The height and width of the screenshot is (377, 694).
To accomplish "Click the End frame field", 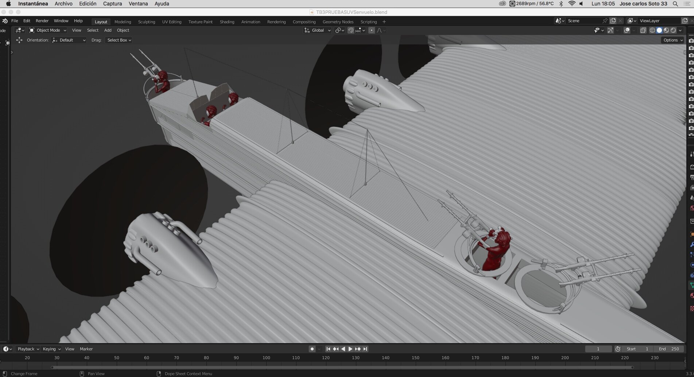I will click(x=669, y=349).
